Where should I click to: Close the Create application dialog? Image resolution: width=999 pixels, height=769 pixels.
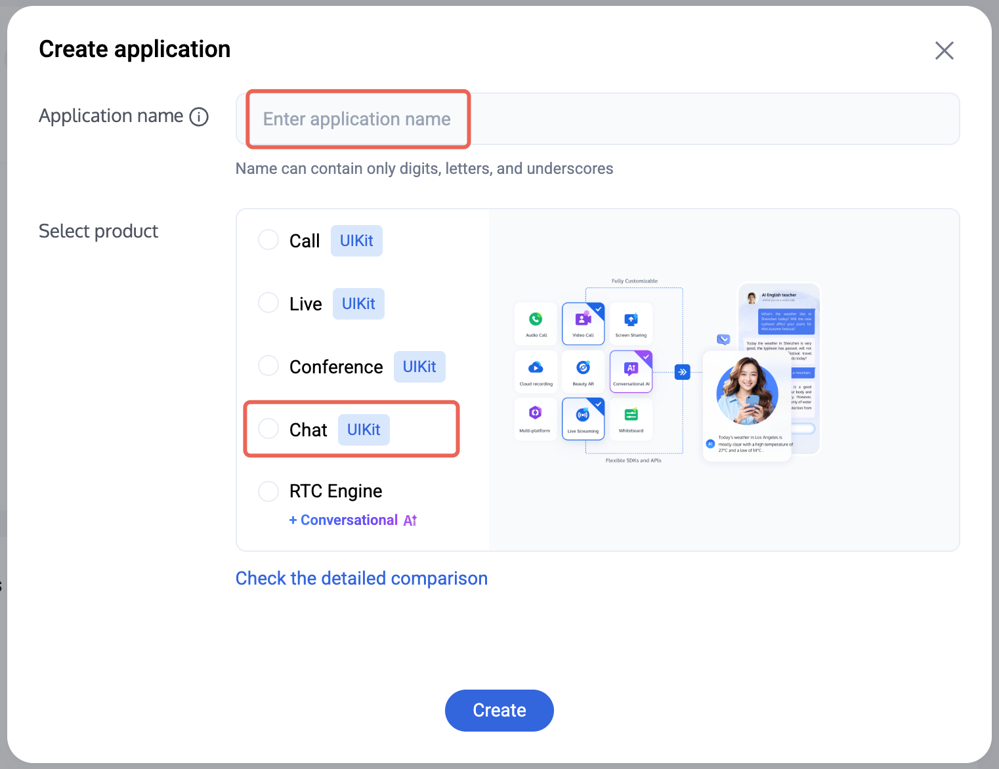[x=944, y=51]
